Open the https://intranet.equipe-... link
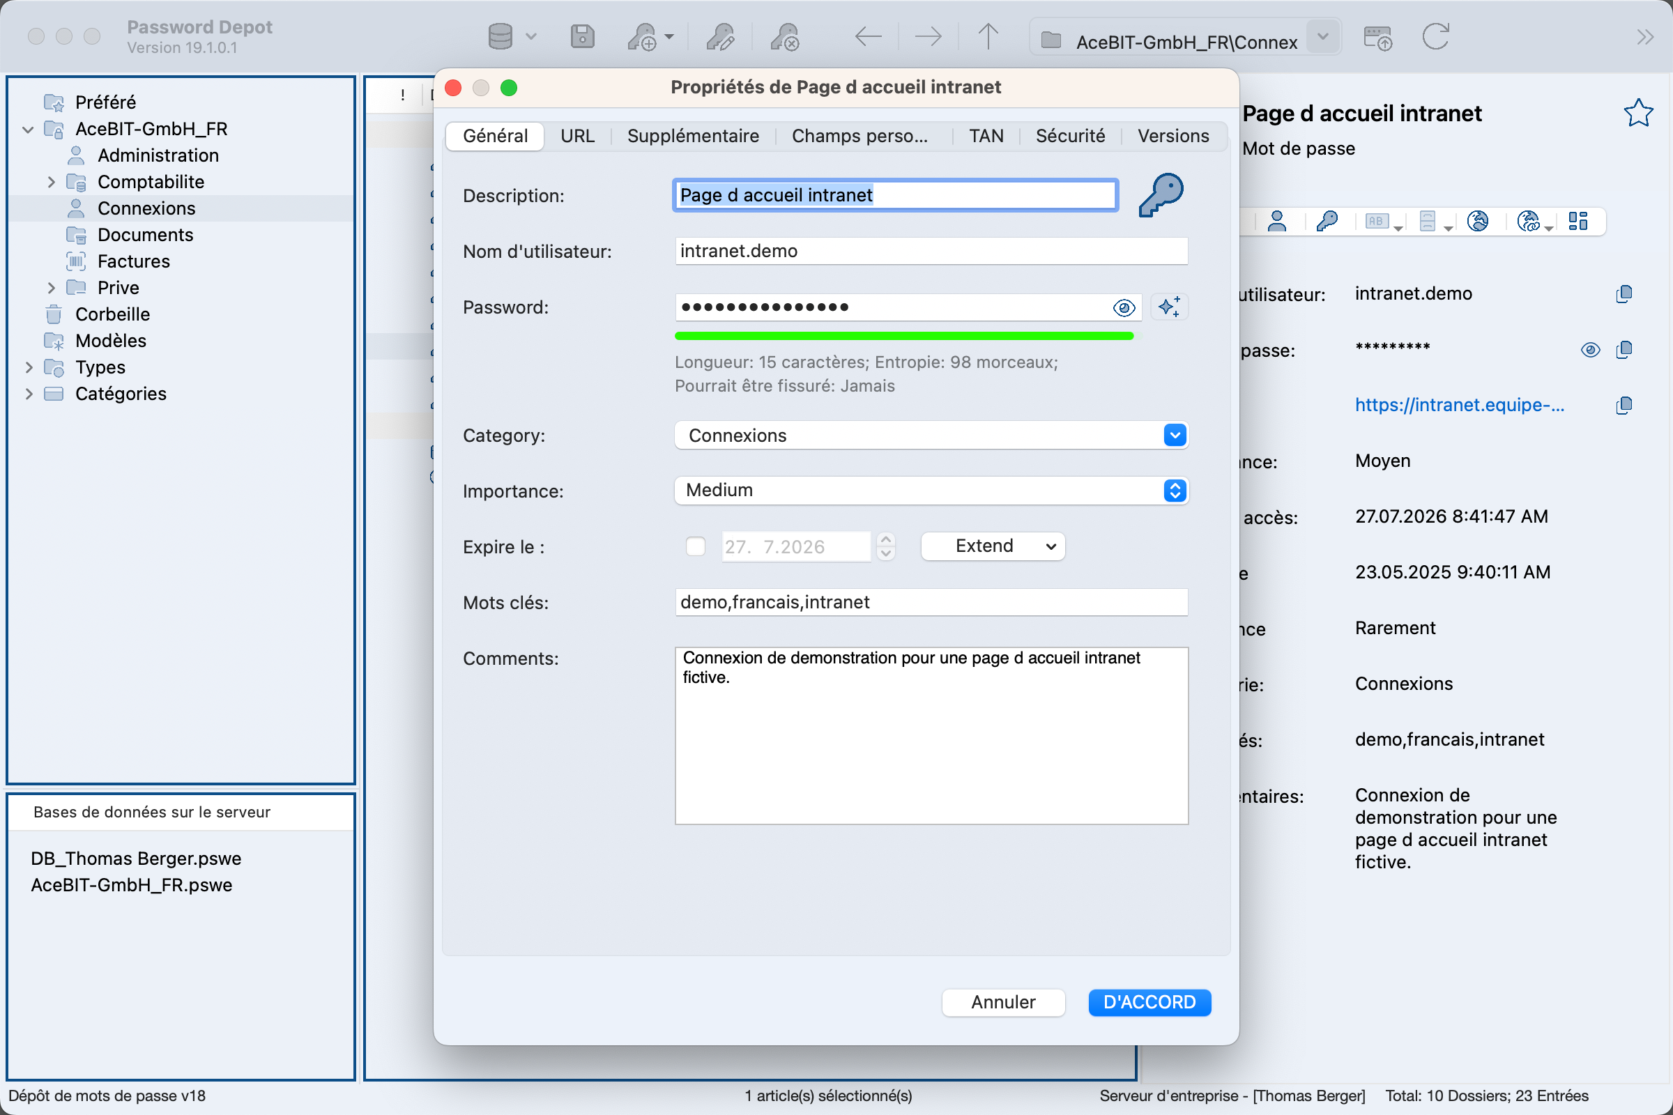The width and height of the screenshot is (1673, 1115). (1459, 406)
